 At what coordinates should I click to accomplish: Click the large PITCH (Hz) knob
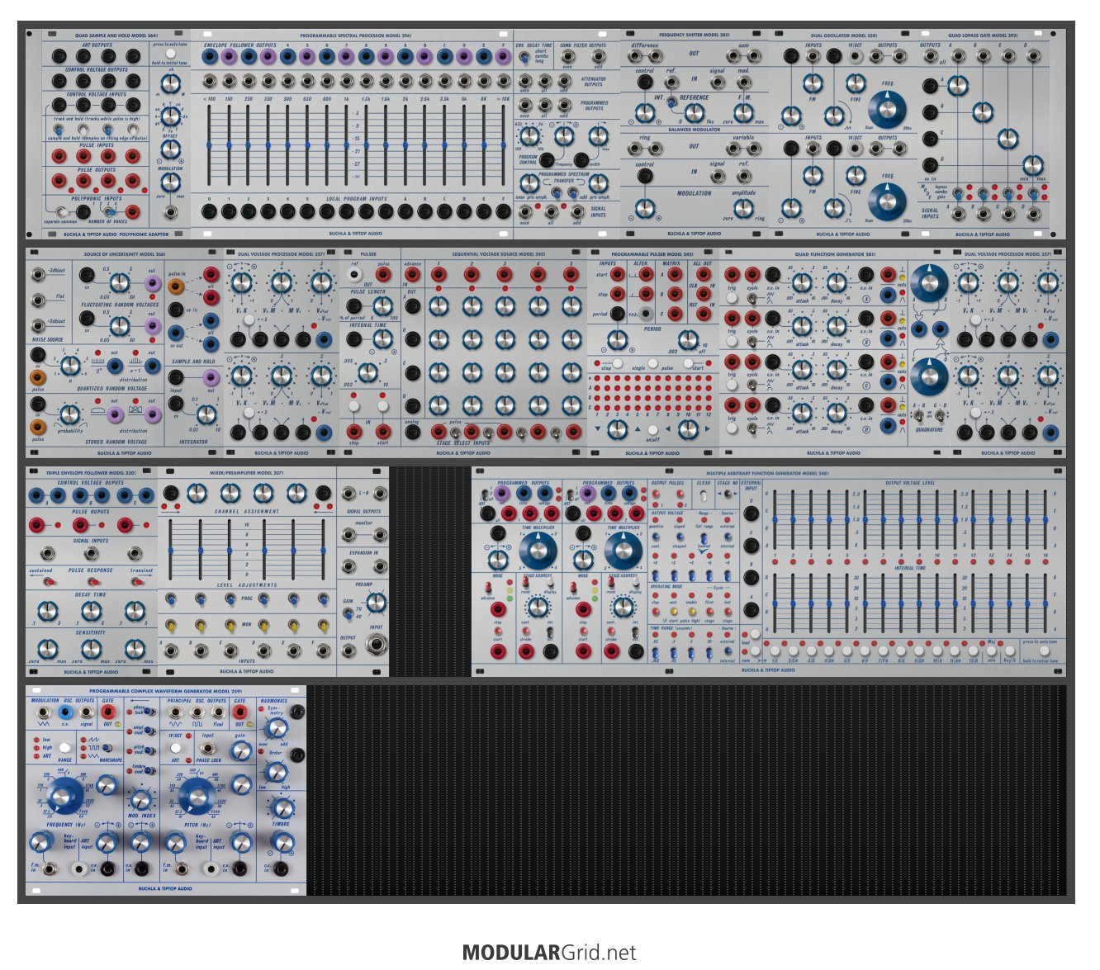[196, 796]
